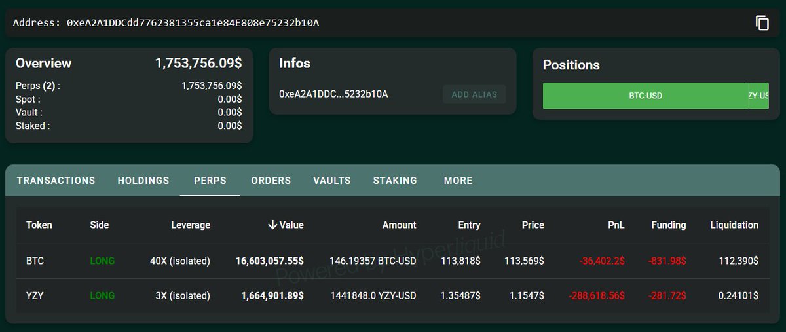This screenshot has width=786, height=332.
Task: Switch to the HOLDINGS tab
Action: (x=143, y=181)
